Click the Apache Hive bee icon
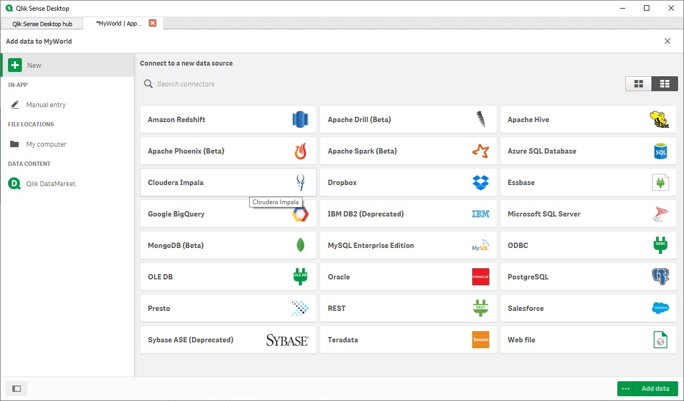 (660, 119)
